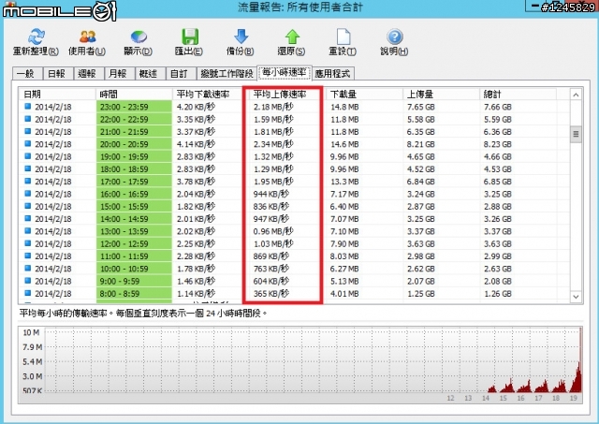Image resolution: width=599 pixels, height=424 pixels.
Task: Click the Display (顯示) toolbar icon
Action: [139, 37]
